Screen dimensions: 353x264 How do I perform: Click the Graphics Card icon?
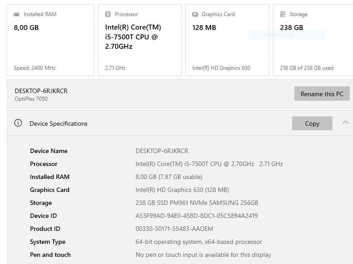tap(195, 14)
